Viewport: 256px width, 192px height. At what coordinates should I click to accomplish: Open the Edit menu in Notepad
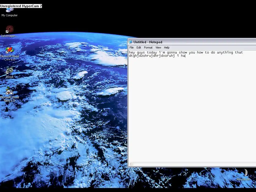[138, 47]
